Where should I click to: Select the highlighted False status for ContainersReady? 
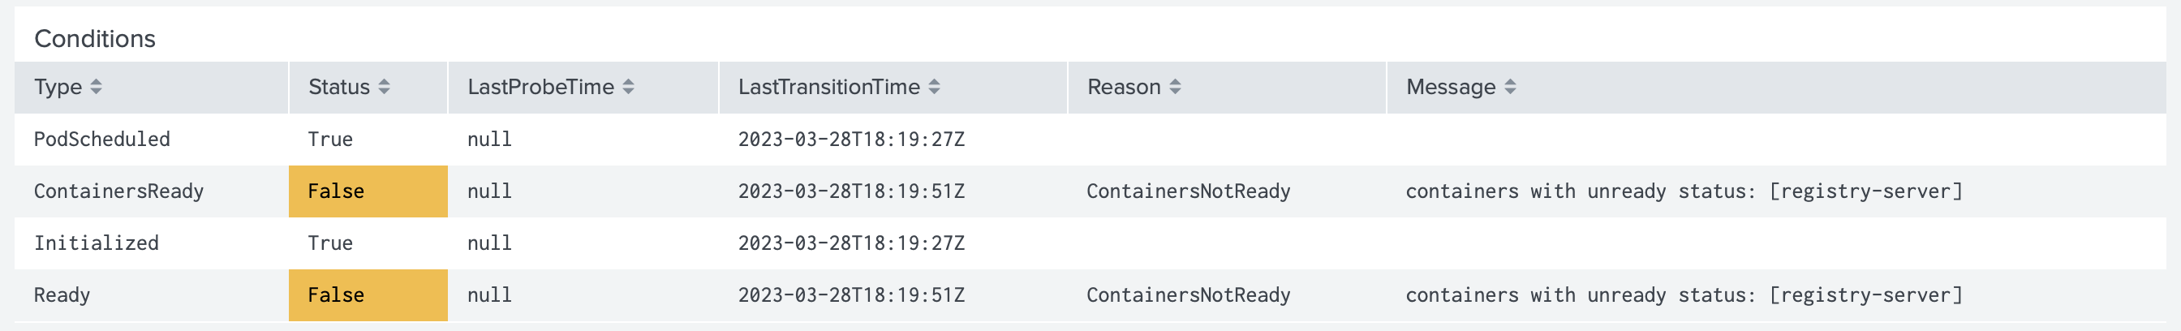[x=368, y=191]
